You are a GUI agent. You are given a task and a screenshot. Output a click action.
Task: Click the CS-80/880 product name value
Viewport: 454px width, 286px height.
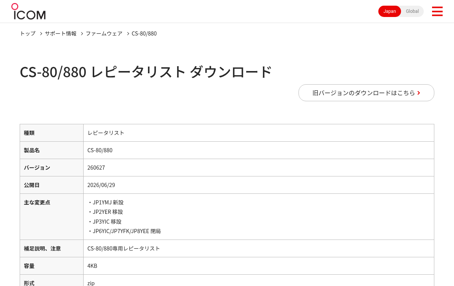coord(100,150)
